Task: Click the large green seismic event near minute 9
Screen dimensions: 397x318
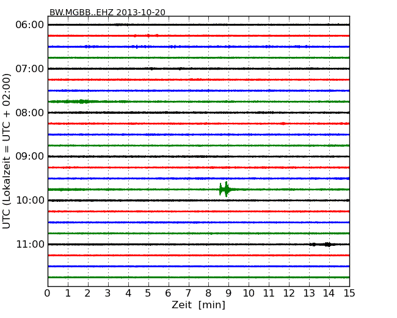Action: pos(225,190)
